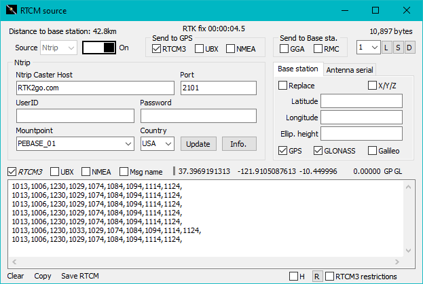Expand the Mountpoint dropdown PEBASE_01
The height and width of the screenshot is (284, 423).
(x=75, y=143)
